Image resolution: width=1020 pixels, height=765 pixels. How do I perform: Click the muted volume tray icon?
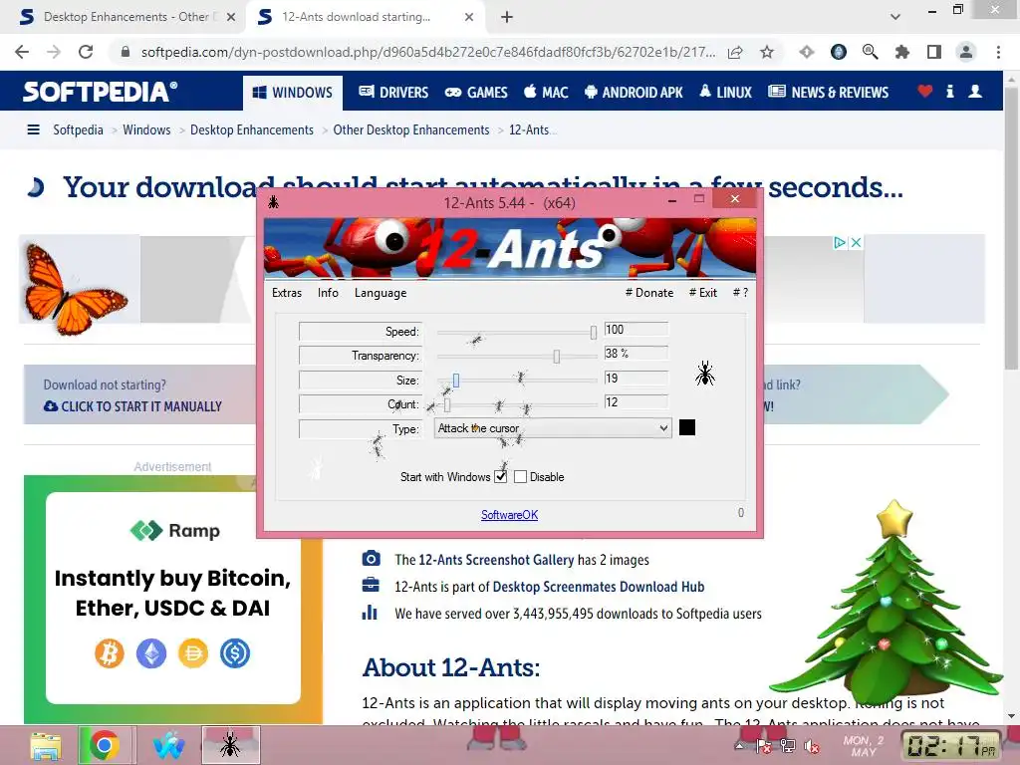pyautogui.click(x=811, y=746)
